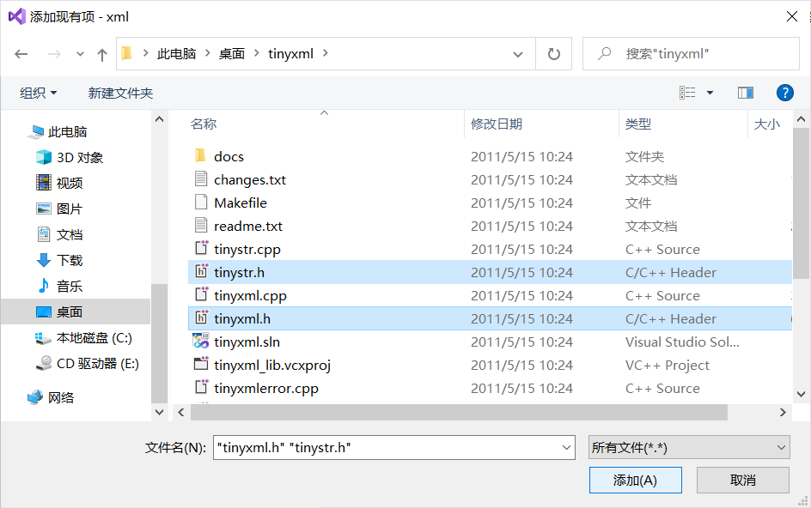811x508 pixels.
Task: Click the blue Help question mark icon
Action: tap(785, 93)
